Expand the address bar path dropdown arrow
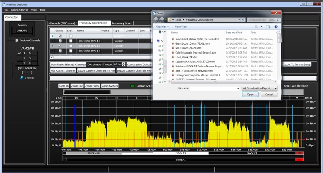The image size is (323, 173). [239, 20]
